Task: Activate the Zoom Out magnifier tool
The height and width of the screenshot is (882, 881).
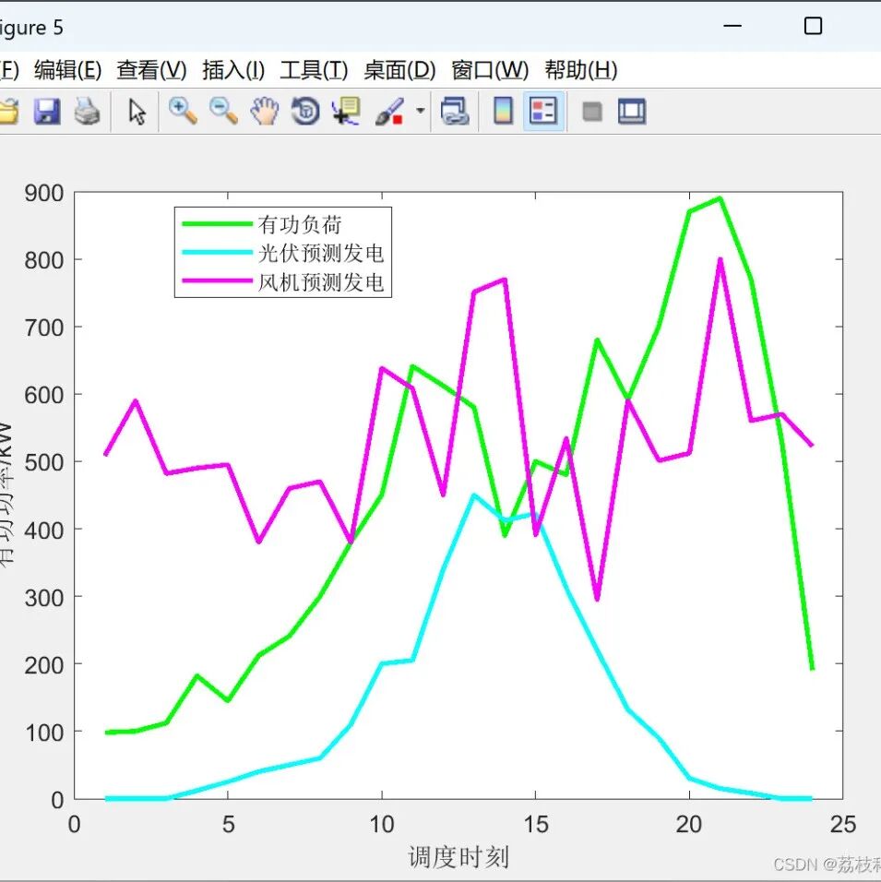Action: point(223,111)
